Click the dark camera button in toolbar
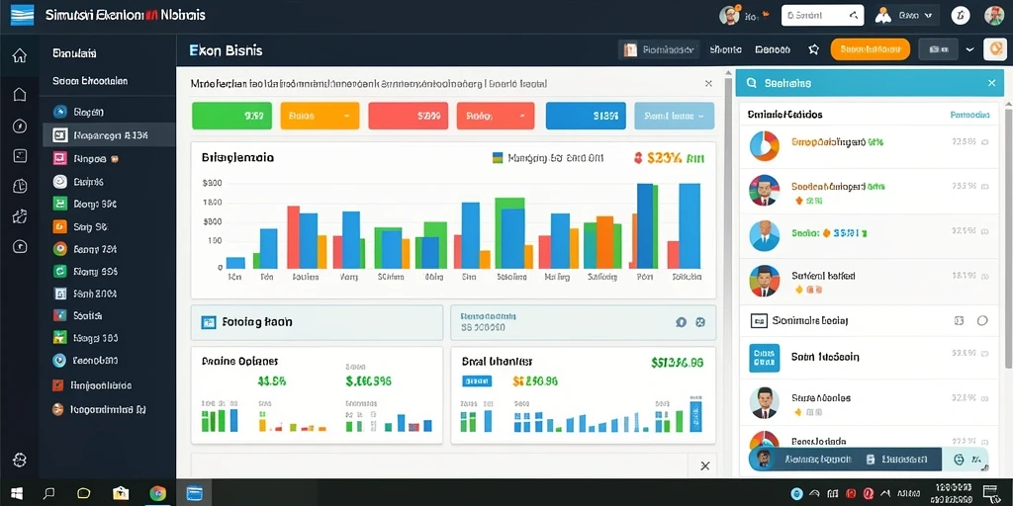The width and height of the screenshot is (1013, 506). [x=938, y=49]
